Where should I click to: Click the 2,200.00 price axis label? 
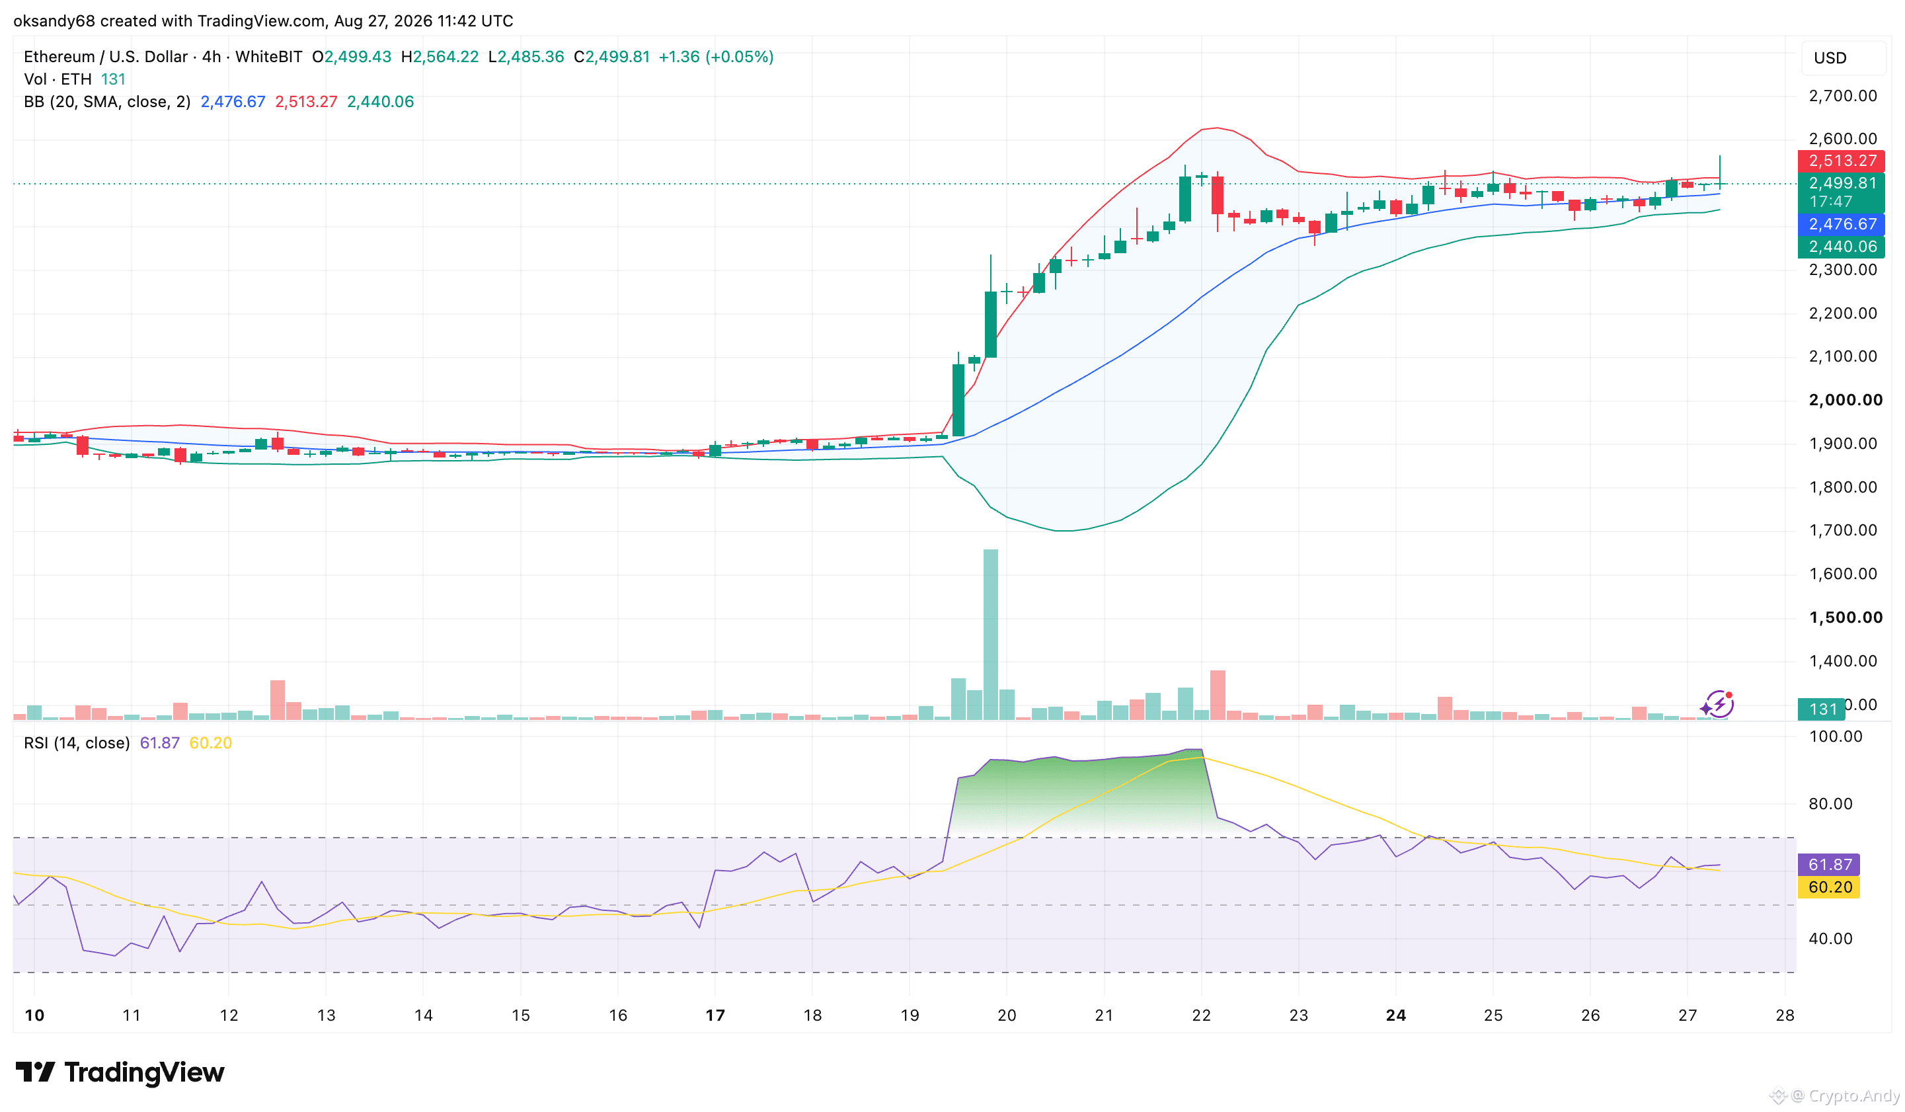click(1843, 314)
